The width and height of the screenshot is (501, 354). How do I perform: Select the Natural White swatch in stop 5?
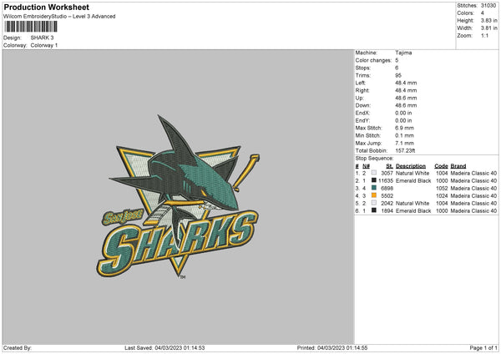(x=373, y=203)
